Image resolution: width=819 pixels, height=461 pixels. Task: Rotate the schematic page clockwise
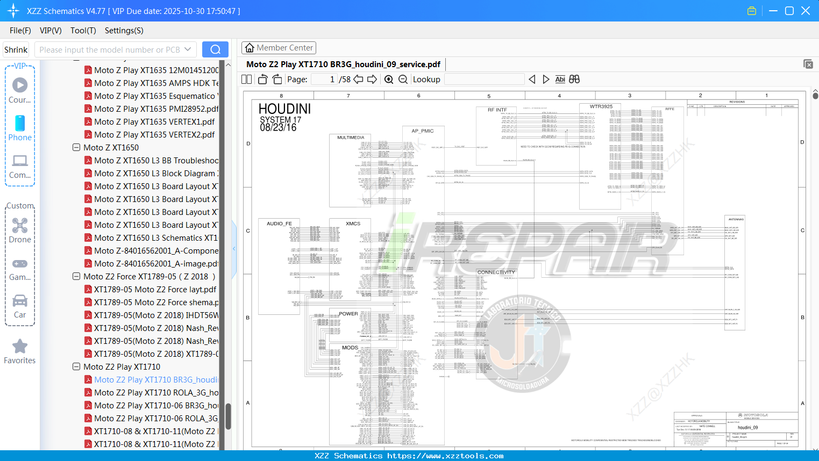coord(277,79)
